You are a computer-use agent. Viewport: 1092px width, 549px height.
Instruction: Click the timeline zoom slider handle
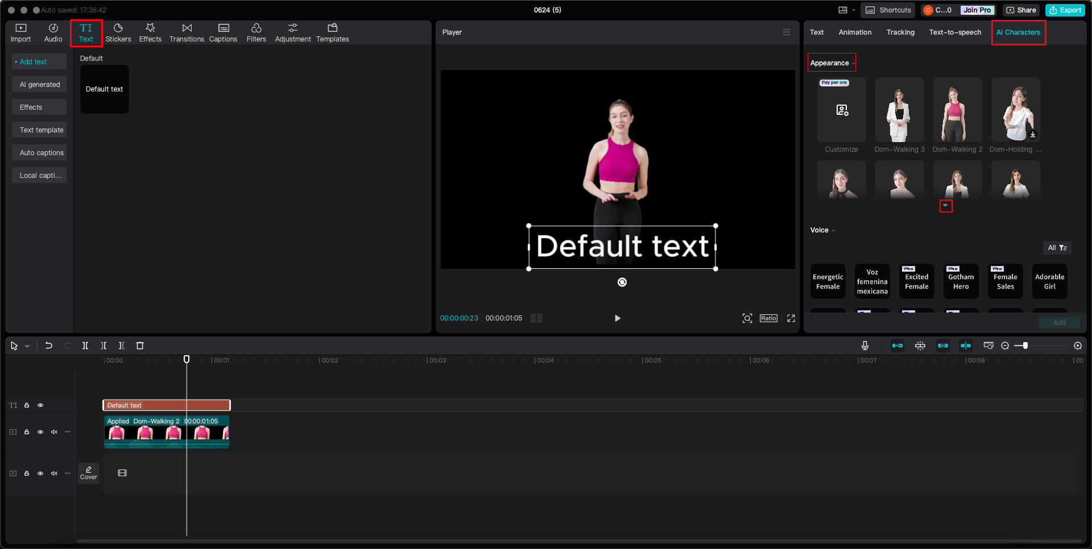(1025, 346)
